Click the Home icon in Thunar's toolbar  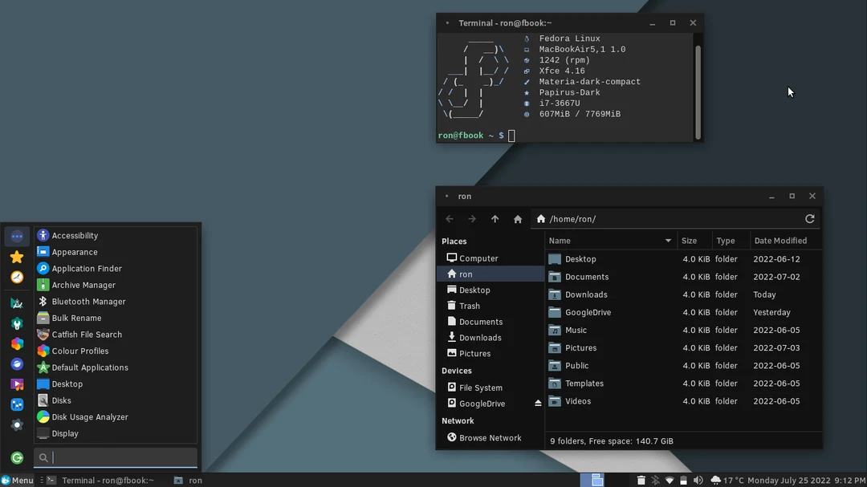[518, 218]
